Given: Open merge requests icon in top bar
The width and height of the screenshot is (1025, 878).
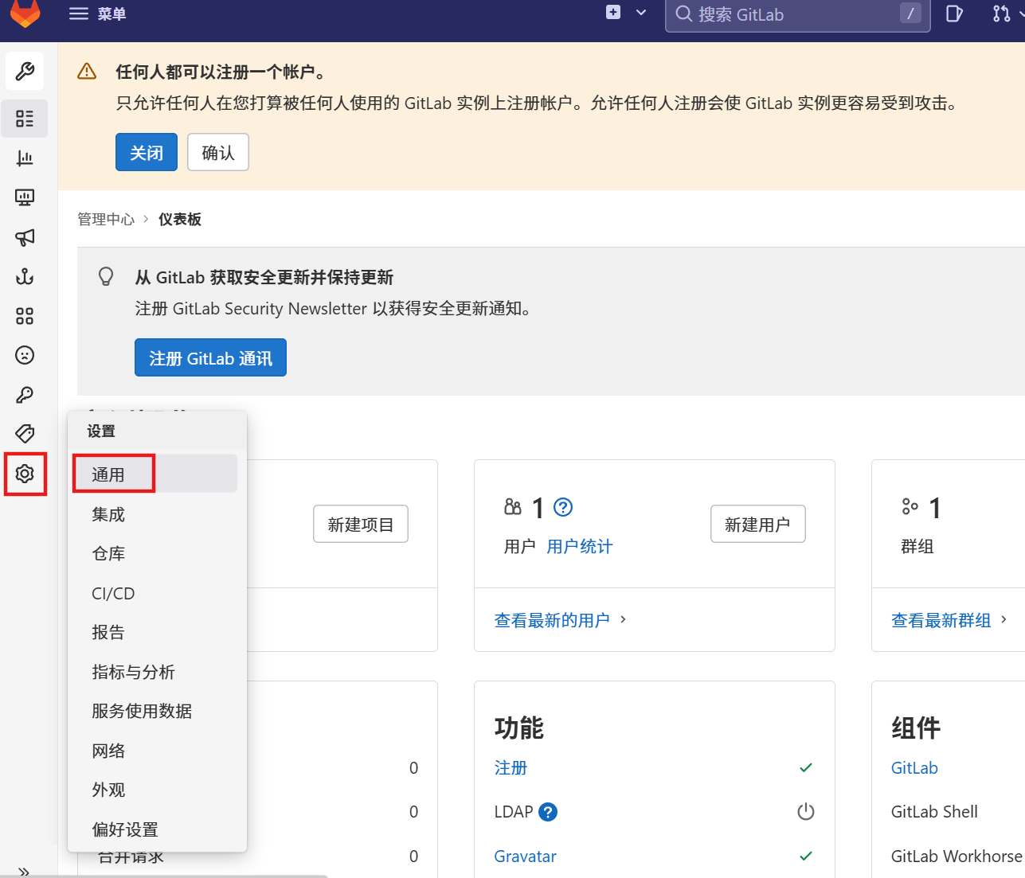Looking at the screenshot, I should click(x=1001, y=14).
